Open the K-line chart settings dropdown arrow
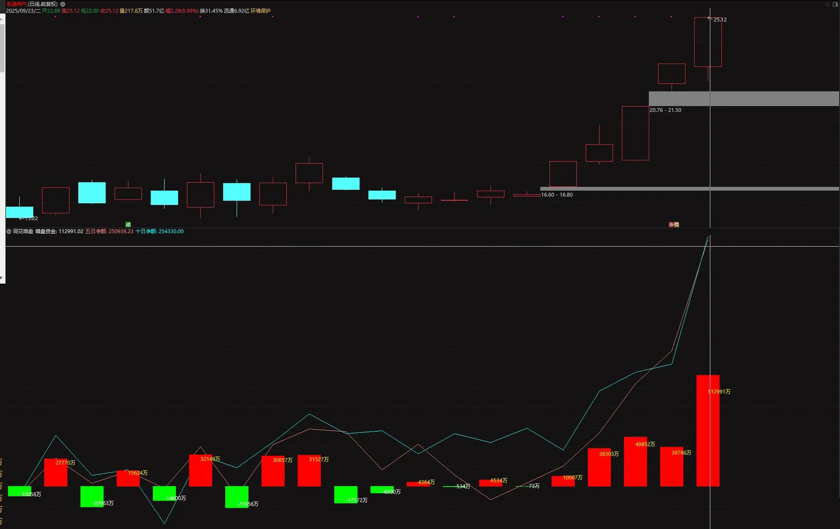The width and height of the screenshot is (840, 529). click(x=63, y=4)
